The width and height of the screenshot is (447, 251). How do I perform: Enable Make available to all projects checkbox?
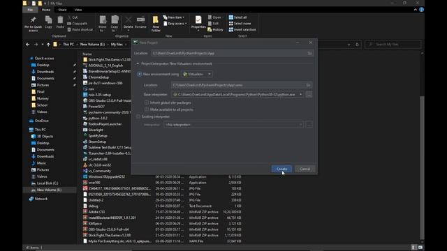coord(147,109)
